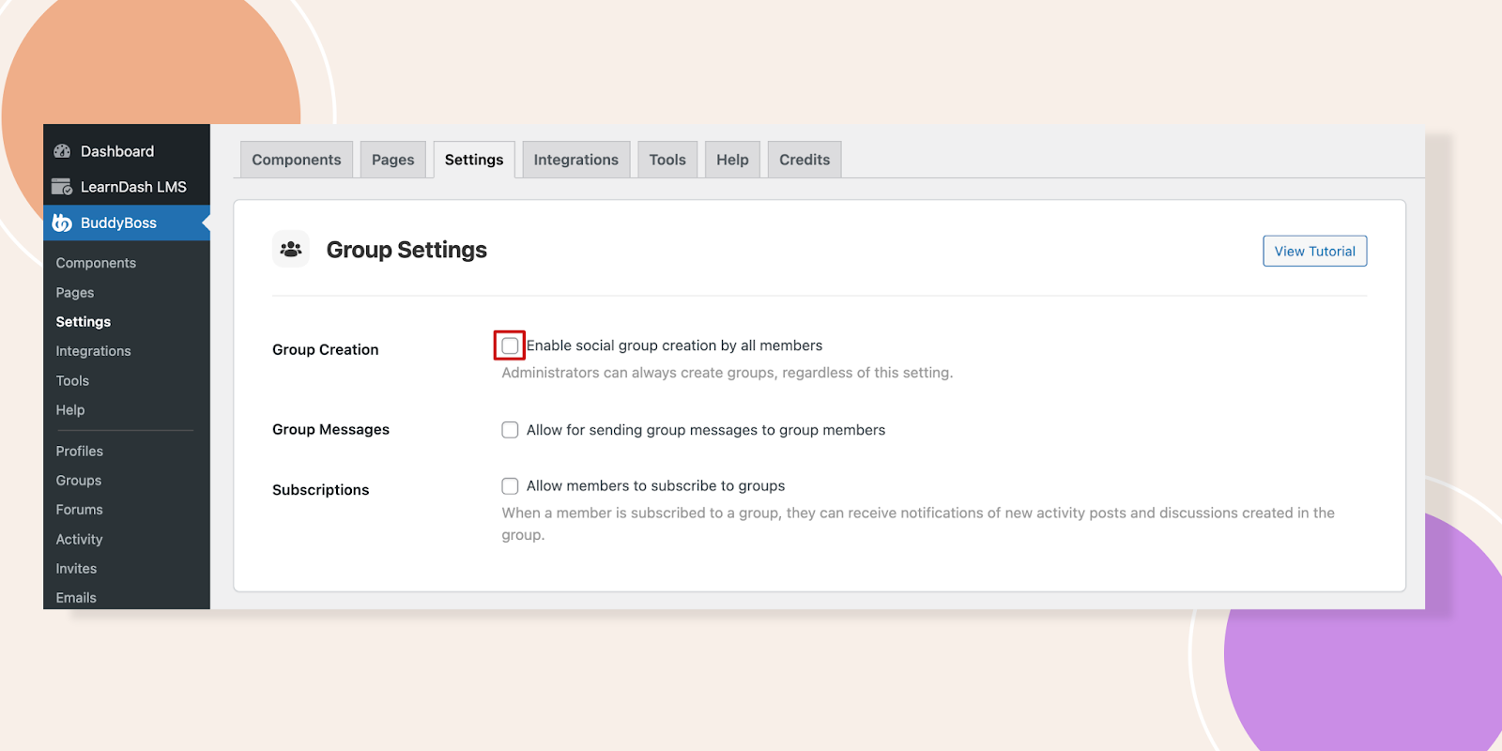This screenshot has width=1502, height=751.
Task: Enable social group creation by all members
Action: click(x=510, y=345)
